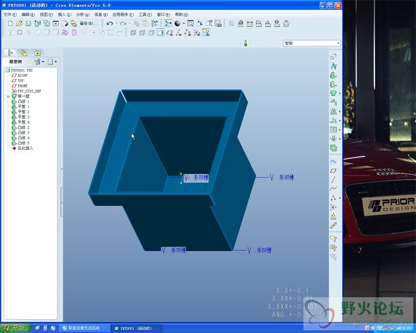Click the hidden line display icon

point(142,33)
